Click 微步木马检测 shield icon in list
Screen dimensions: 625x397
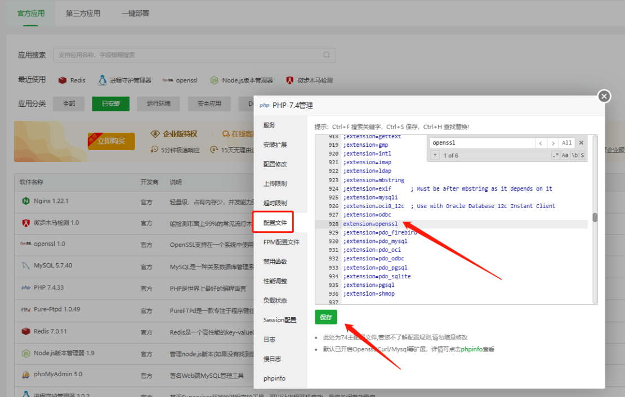click(x=26, y=223)
